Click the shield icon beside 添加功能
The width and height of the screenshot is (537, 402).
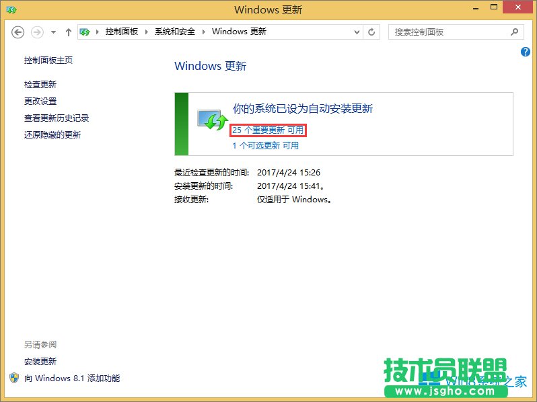(x=14, y=378)
